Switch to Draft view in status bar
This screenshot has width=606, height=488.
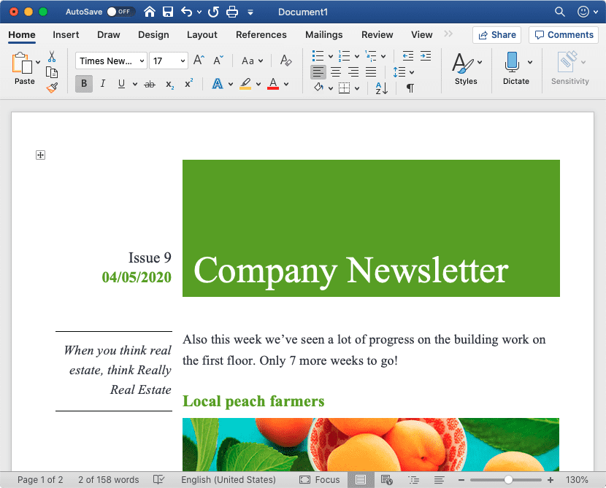pyautogui.click(x=439, y=480)
